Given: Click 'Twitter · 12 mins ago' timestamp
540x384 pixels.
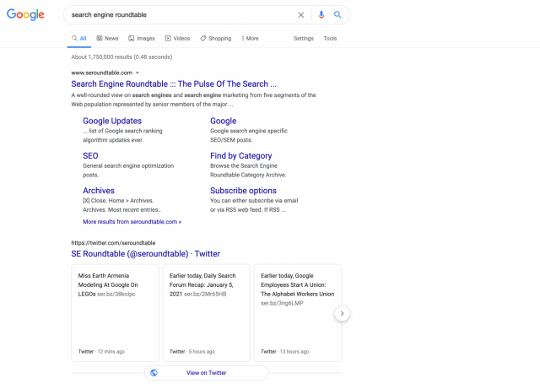Looking at the screenshot, I should click(101, 352).
